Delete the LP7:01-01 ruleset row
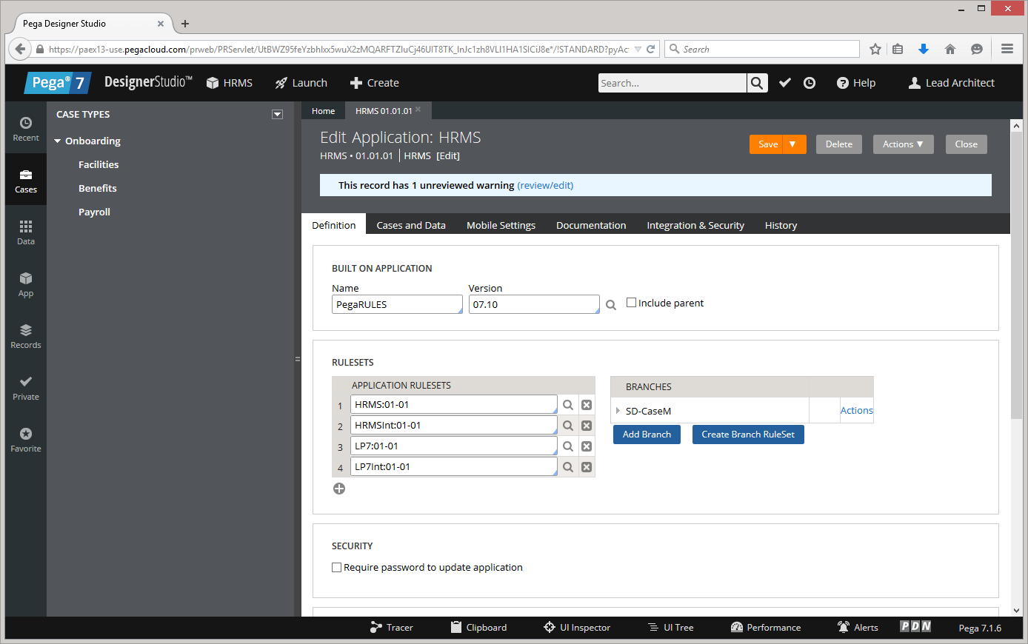 (587, 446)
